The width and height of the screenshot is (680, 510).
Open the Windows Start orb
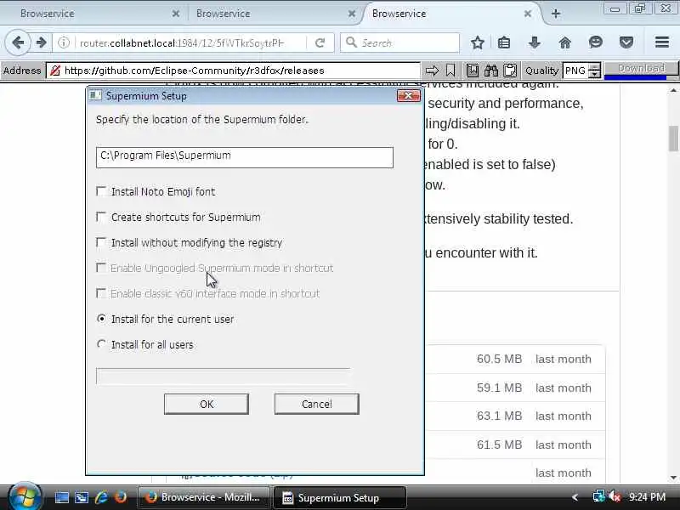pos(24,497)
